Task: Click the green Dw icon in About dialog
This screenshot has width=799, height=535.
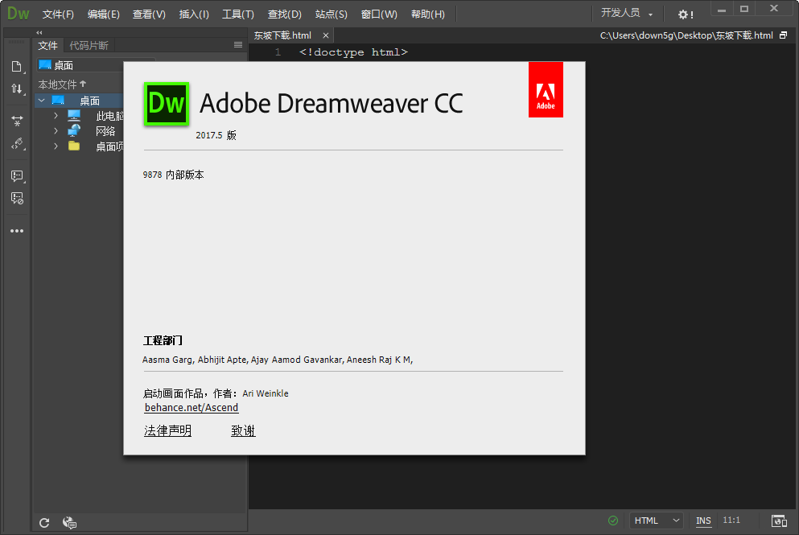Action: 167,104
